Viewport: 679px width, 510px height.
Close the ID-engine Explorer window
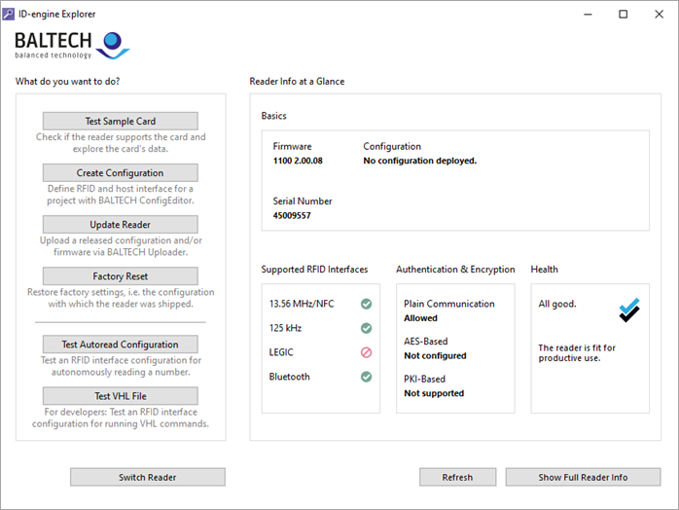click(659, 15)
